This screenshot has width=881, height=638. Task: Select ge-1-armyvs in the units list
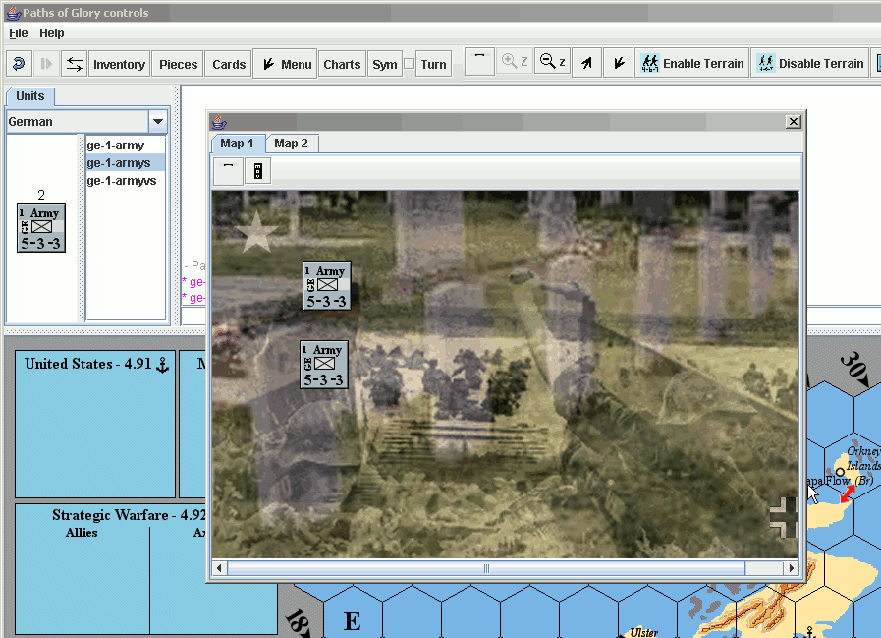point(125,181)
